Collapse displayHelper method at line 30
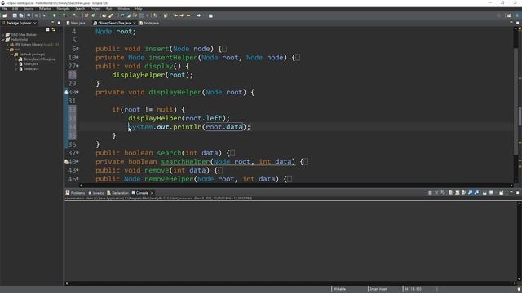 click(x=77, y=92)
